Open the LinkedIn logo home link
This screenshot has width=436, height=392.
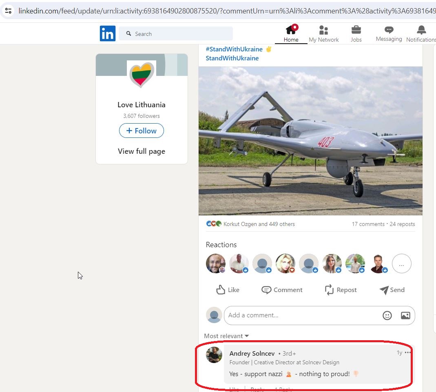(108, 33)
